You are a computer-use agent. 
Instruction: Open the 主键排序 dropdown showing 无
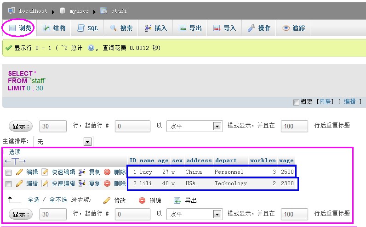[63, 142]
